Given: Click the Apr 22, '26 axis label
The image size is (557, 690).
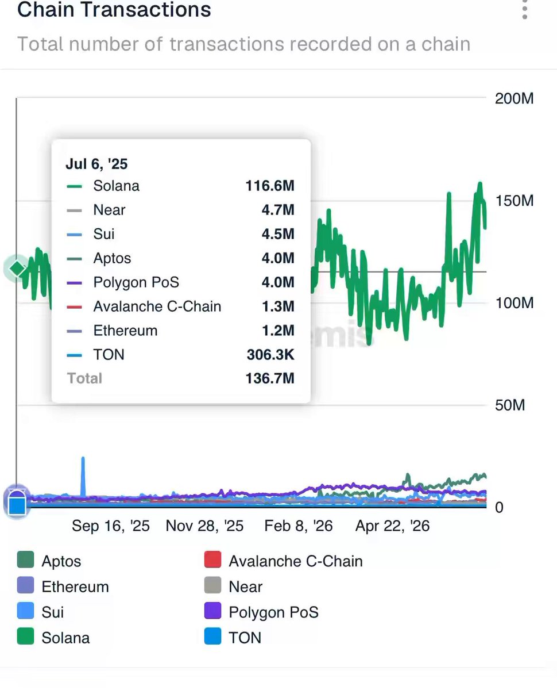Looking at the screenshot, I should click(x=392, y=526).
